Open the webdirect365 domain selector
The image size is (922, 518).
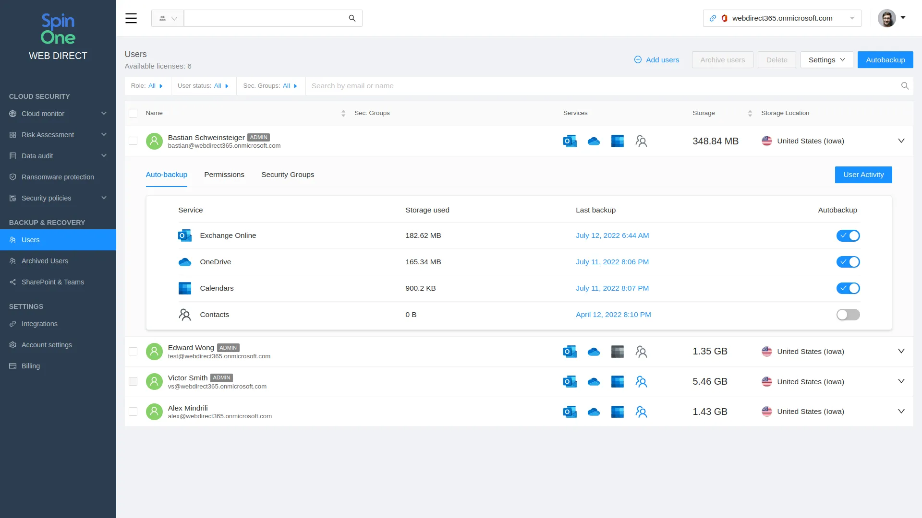(x=782, y=18)
